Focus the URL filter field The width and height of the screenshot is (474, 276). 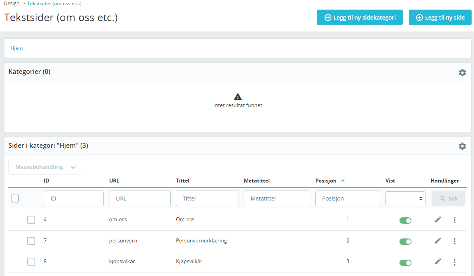[140, 198]
